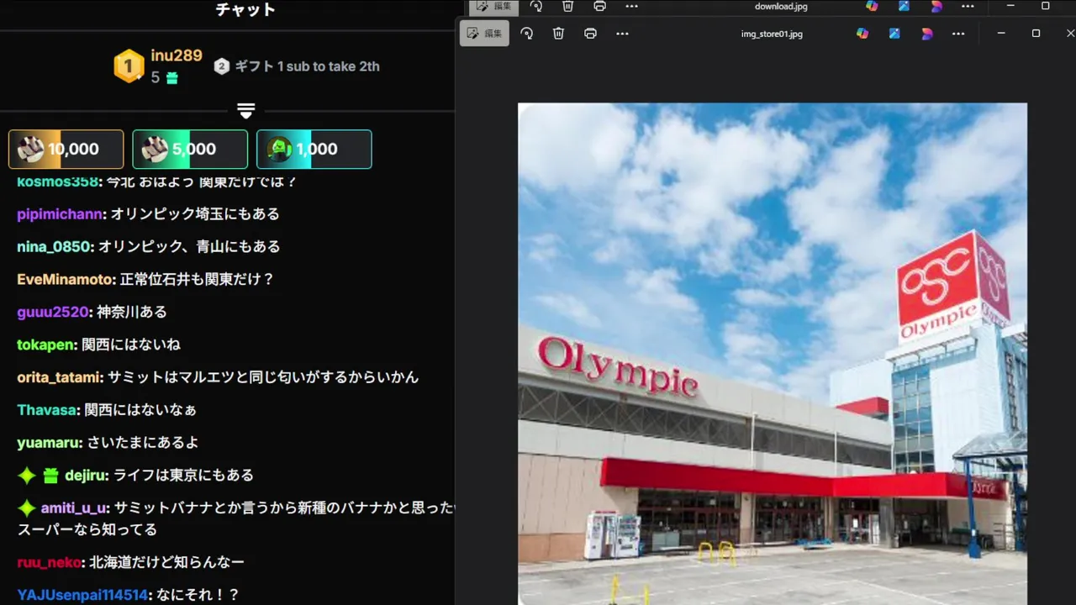Print the img_store01.jpg image
Screen dimensions: 1076x605
(590, 34)
